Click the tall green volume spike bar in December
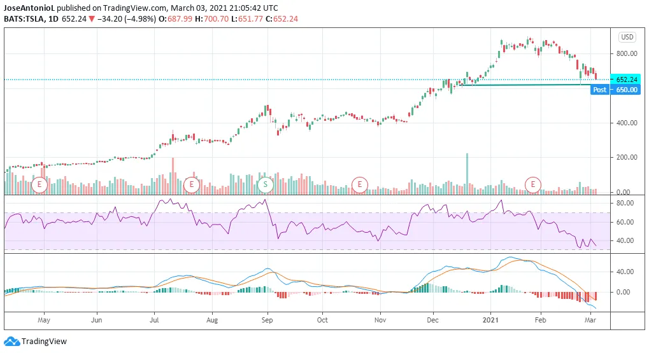Viewport: 649px width, 353px height. point(467,174)
